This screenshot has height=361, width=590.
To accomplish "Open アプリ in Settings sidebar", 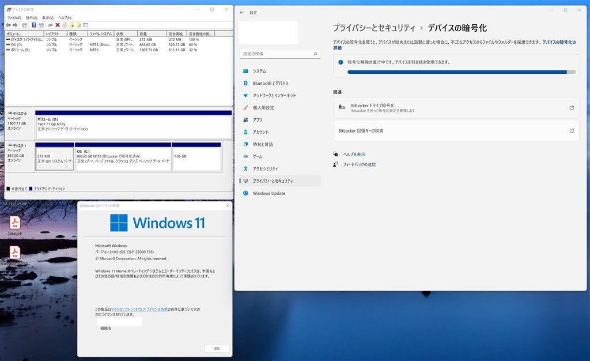I will coord(280,120).
